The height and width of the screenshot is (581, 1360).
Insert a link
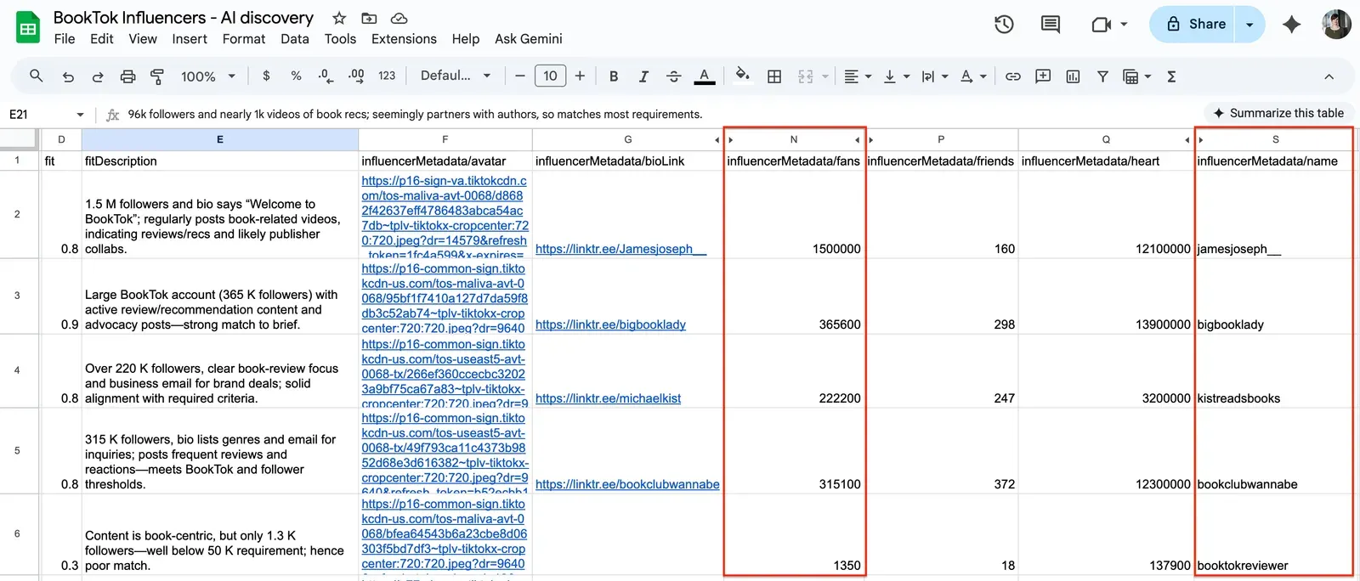1013,76
